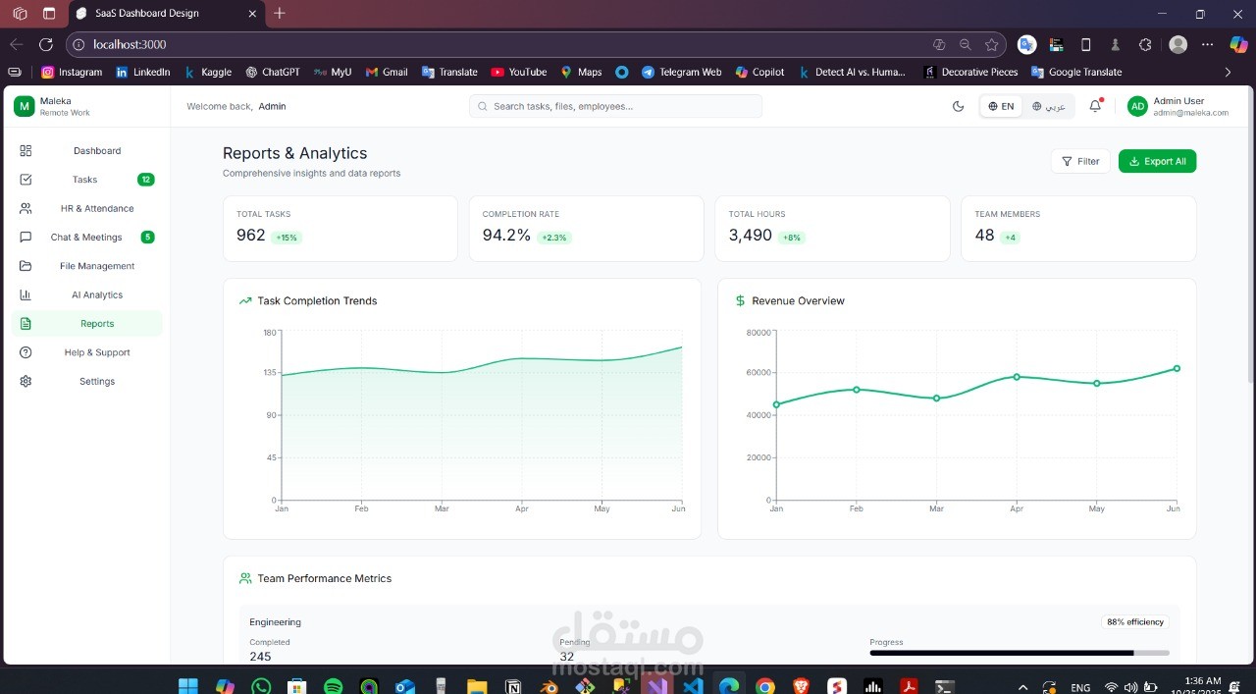This screenshot has width=1256, height=694.
Task: Toggle dark mode with moon icon
Action: click(x=959, y=106)
